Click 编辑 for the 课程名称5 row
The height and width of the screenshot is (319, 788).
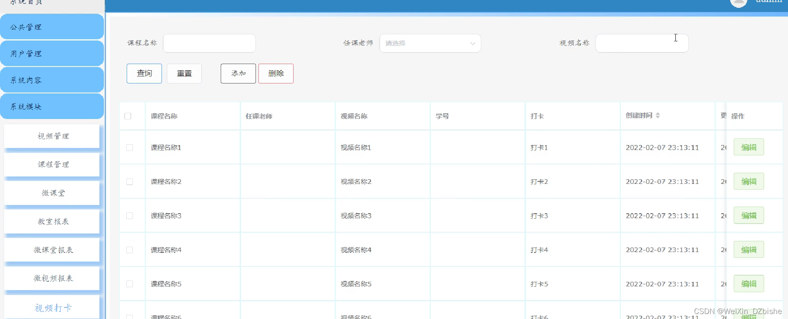(x=749, y=283)
